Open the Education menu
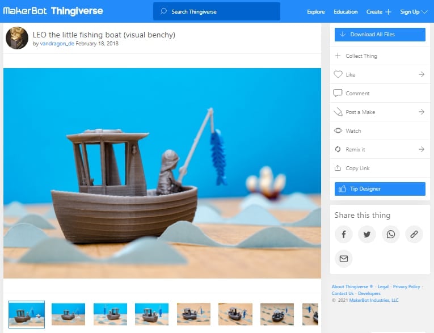Image resolution: width=434 pixels, height=333 pixels. 345,11
